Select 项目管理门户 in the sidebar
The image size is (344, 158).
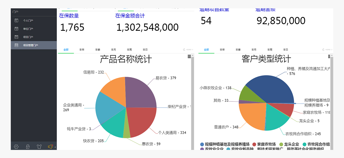[x=34, y=45]
